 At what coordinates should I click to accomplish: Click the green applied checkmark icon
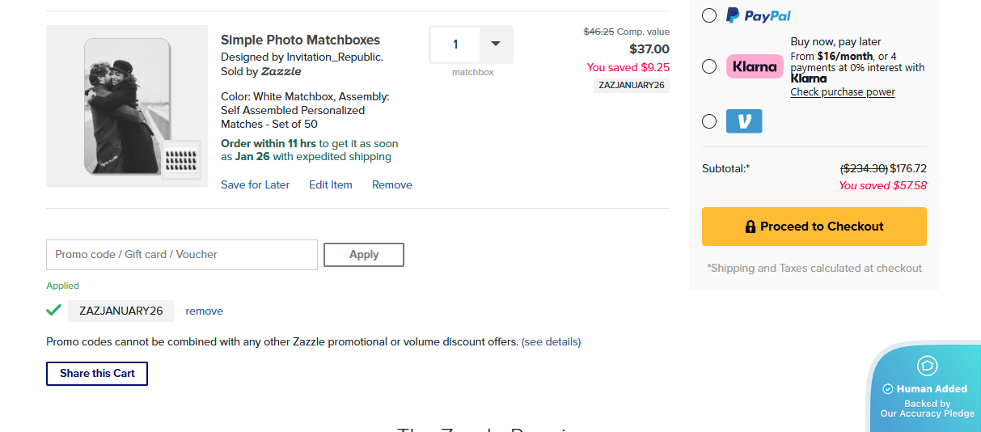click(54, 311)
